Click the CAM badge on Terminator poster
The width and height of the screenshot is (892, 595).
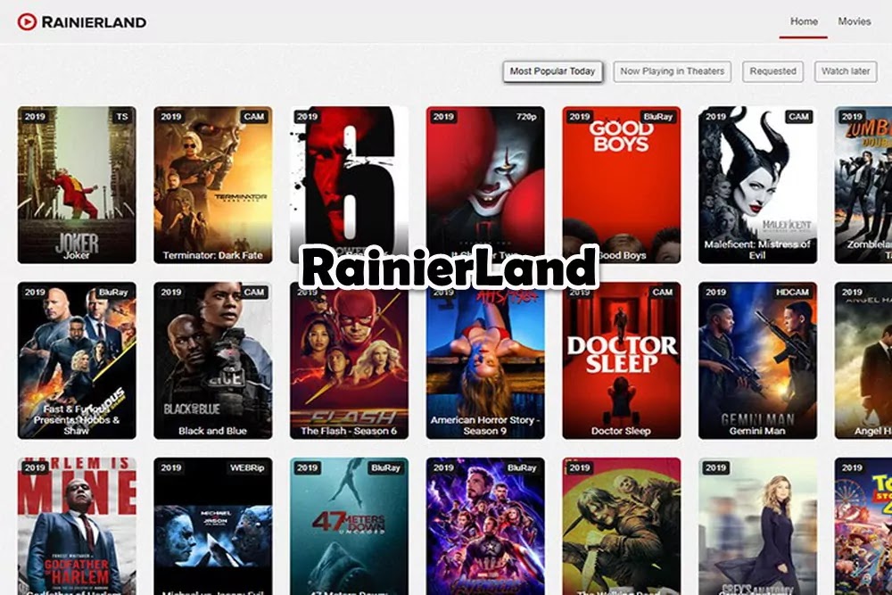[253, 117]
